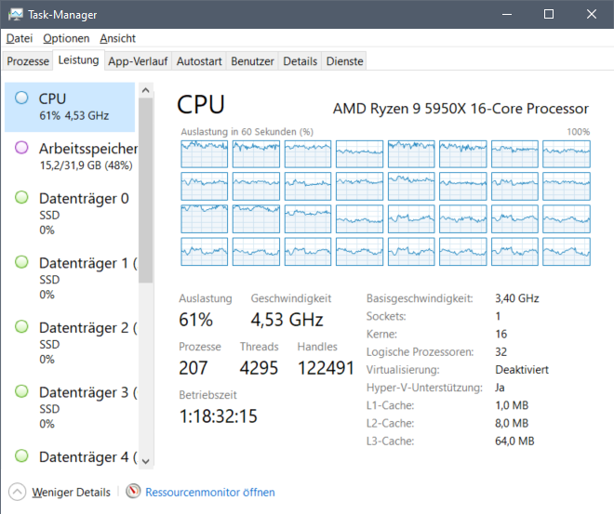Click the Geschwindigkeit value 4,53 GHz
The width and height of the screenshot is (614, 514).
[x=287, y=320]
